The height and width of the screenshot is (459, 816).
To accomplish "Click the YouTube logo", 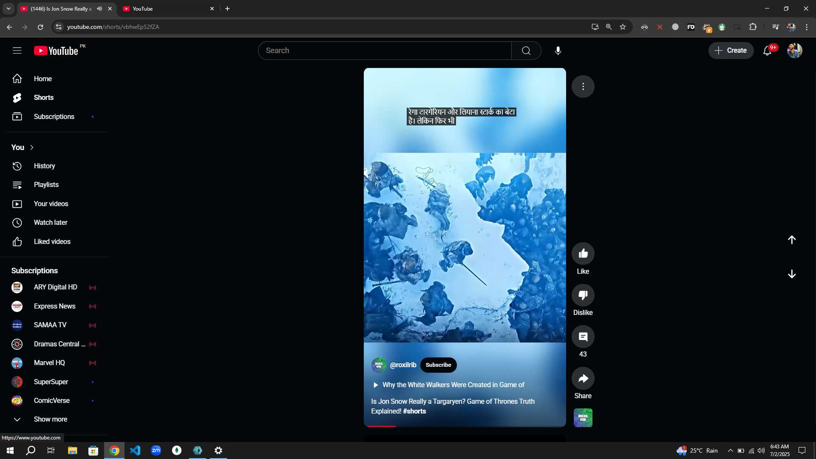I will (x=56, y=51).
